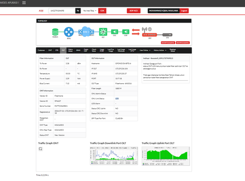
Task: Click the ACS logo
Action: pos(41,11)
